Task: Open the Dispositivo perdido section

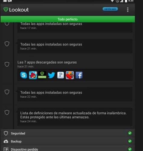Action: [x=68, y=149]
